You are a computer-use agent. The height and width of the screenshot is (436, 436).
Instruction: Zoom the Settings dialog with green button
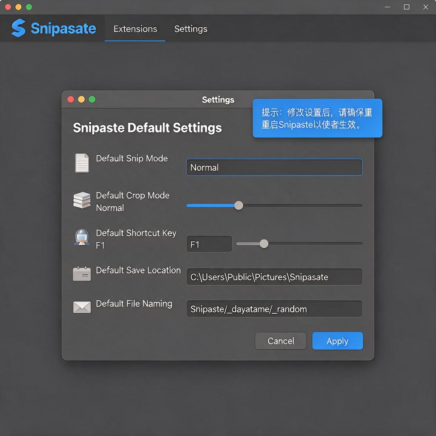[92, 99]
